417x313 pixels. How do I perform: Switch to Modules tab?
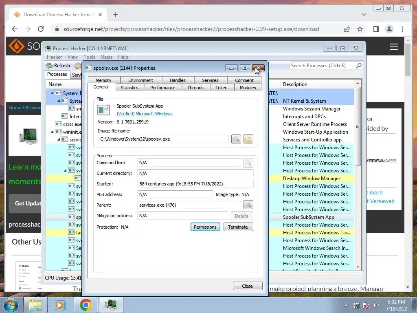[x=248, y=88]
